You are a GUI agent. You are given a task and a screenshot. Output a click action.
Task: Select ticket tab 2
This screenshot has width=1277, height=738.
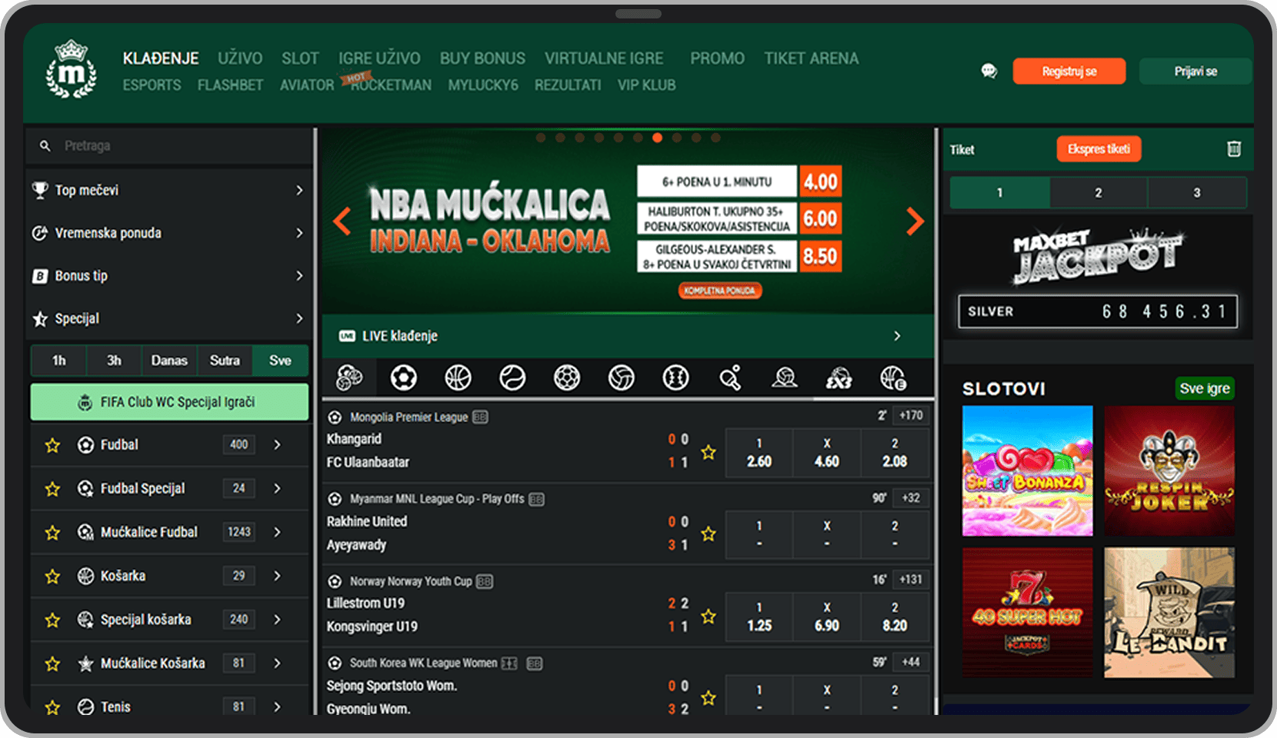tap(1099, 193)
